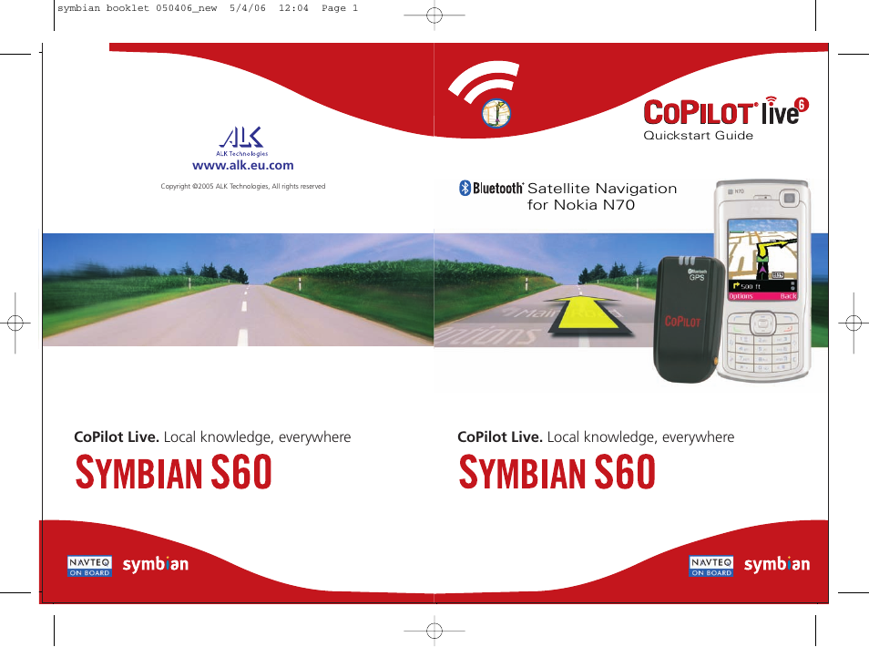Click the Bluetooth logo icon
Viewport: 869px width, 647px height.
pyautogui.click(x=465, y=188)
